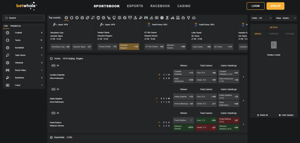This screenshot has height=143, width=300.
Task: Select the chess rook icon in Top events
Action: click(x=167, y=18)
